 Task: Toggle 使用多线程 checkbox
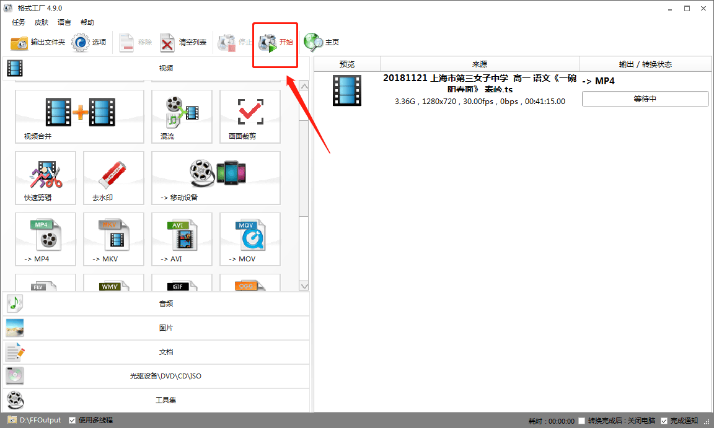coord(72,421)
